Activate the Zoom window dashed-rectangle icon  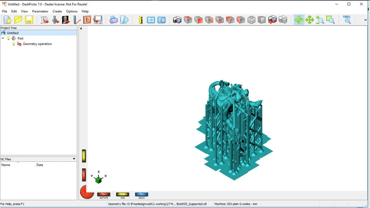pos(331,20)
